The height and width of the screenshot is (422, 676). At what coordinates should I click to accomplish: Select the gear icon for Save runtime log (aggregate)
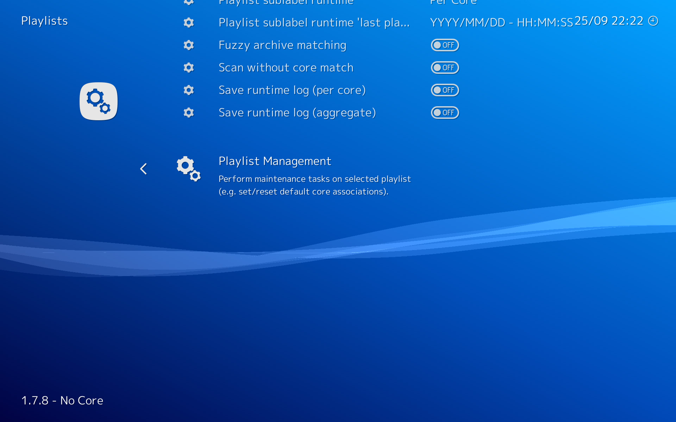(x=189, y=113)
